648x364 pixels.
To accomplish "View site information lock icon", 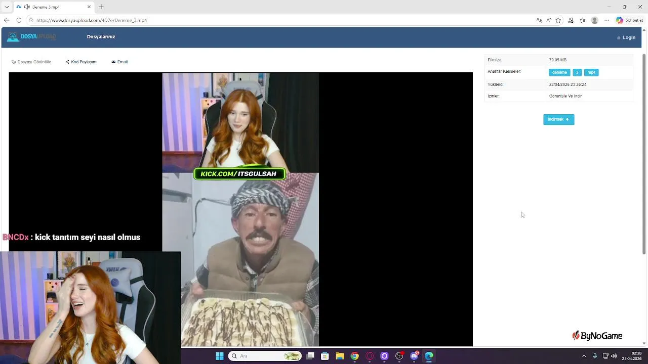I will coord(31,20).
